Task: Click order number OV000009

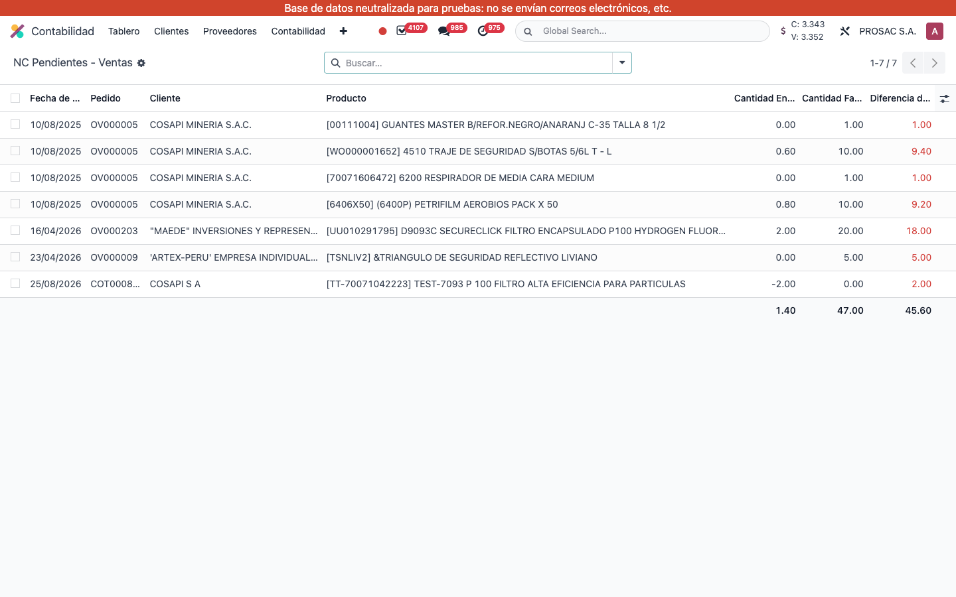Action: (x=114, y=257)
